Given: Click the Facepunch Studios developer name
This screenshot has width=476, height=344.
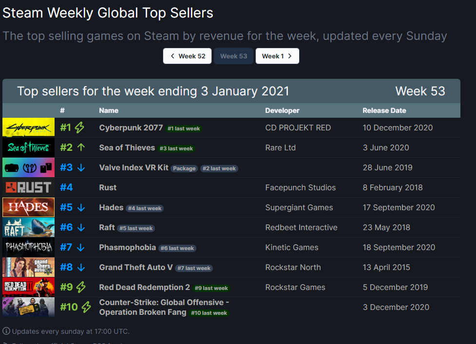Looking at the screenshot, I should [300, 188].
